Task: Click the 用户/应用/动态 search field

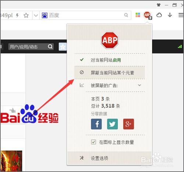Action: 28,47
